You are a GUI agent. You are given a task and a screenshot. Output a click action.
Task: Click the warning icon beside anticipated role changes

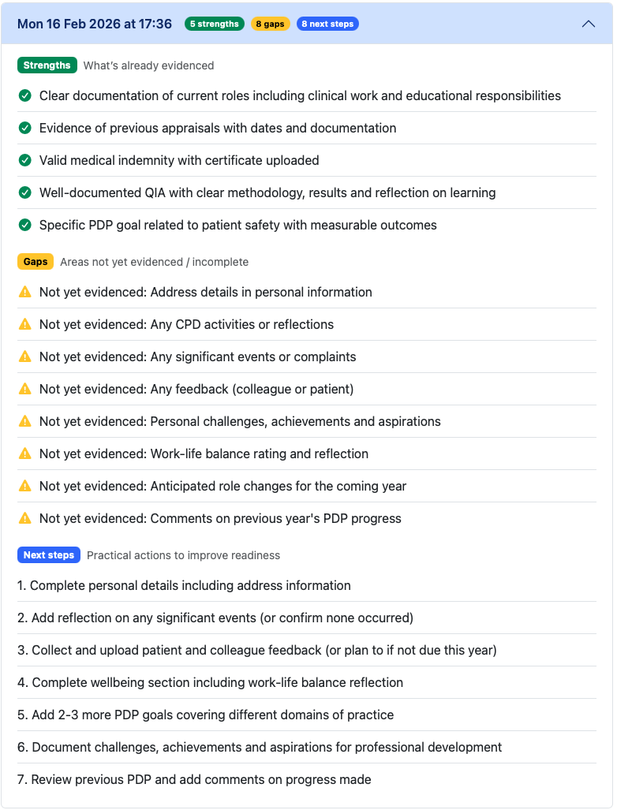(25, 486)
